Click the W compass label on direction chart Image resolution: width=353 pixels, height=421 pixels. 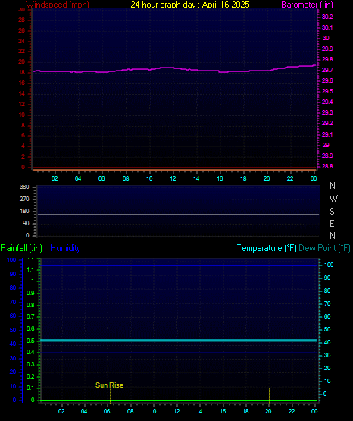(333, 199)
